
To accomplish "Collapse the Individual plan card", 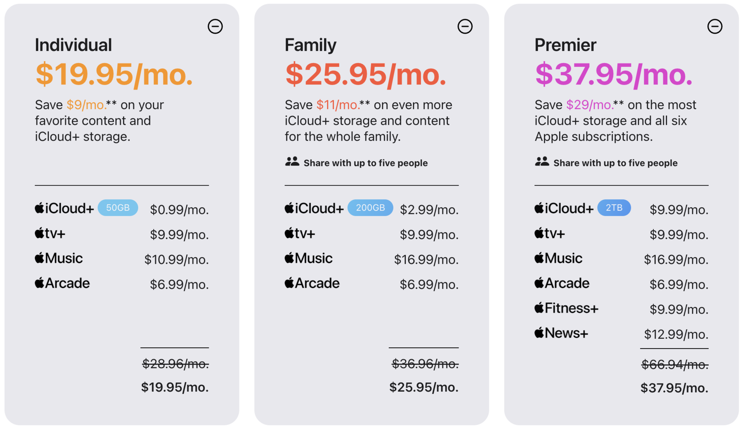I will coord(215,27).
